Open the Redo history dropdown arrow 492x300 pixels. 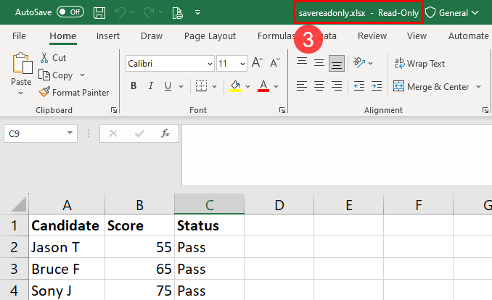160,12
